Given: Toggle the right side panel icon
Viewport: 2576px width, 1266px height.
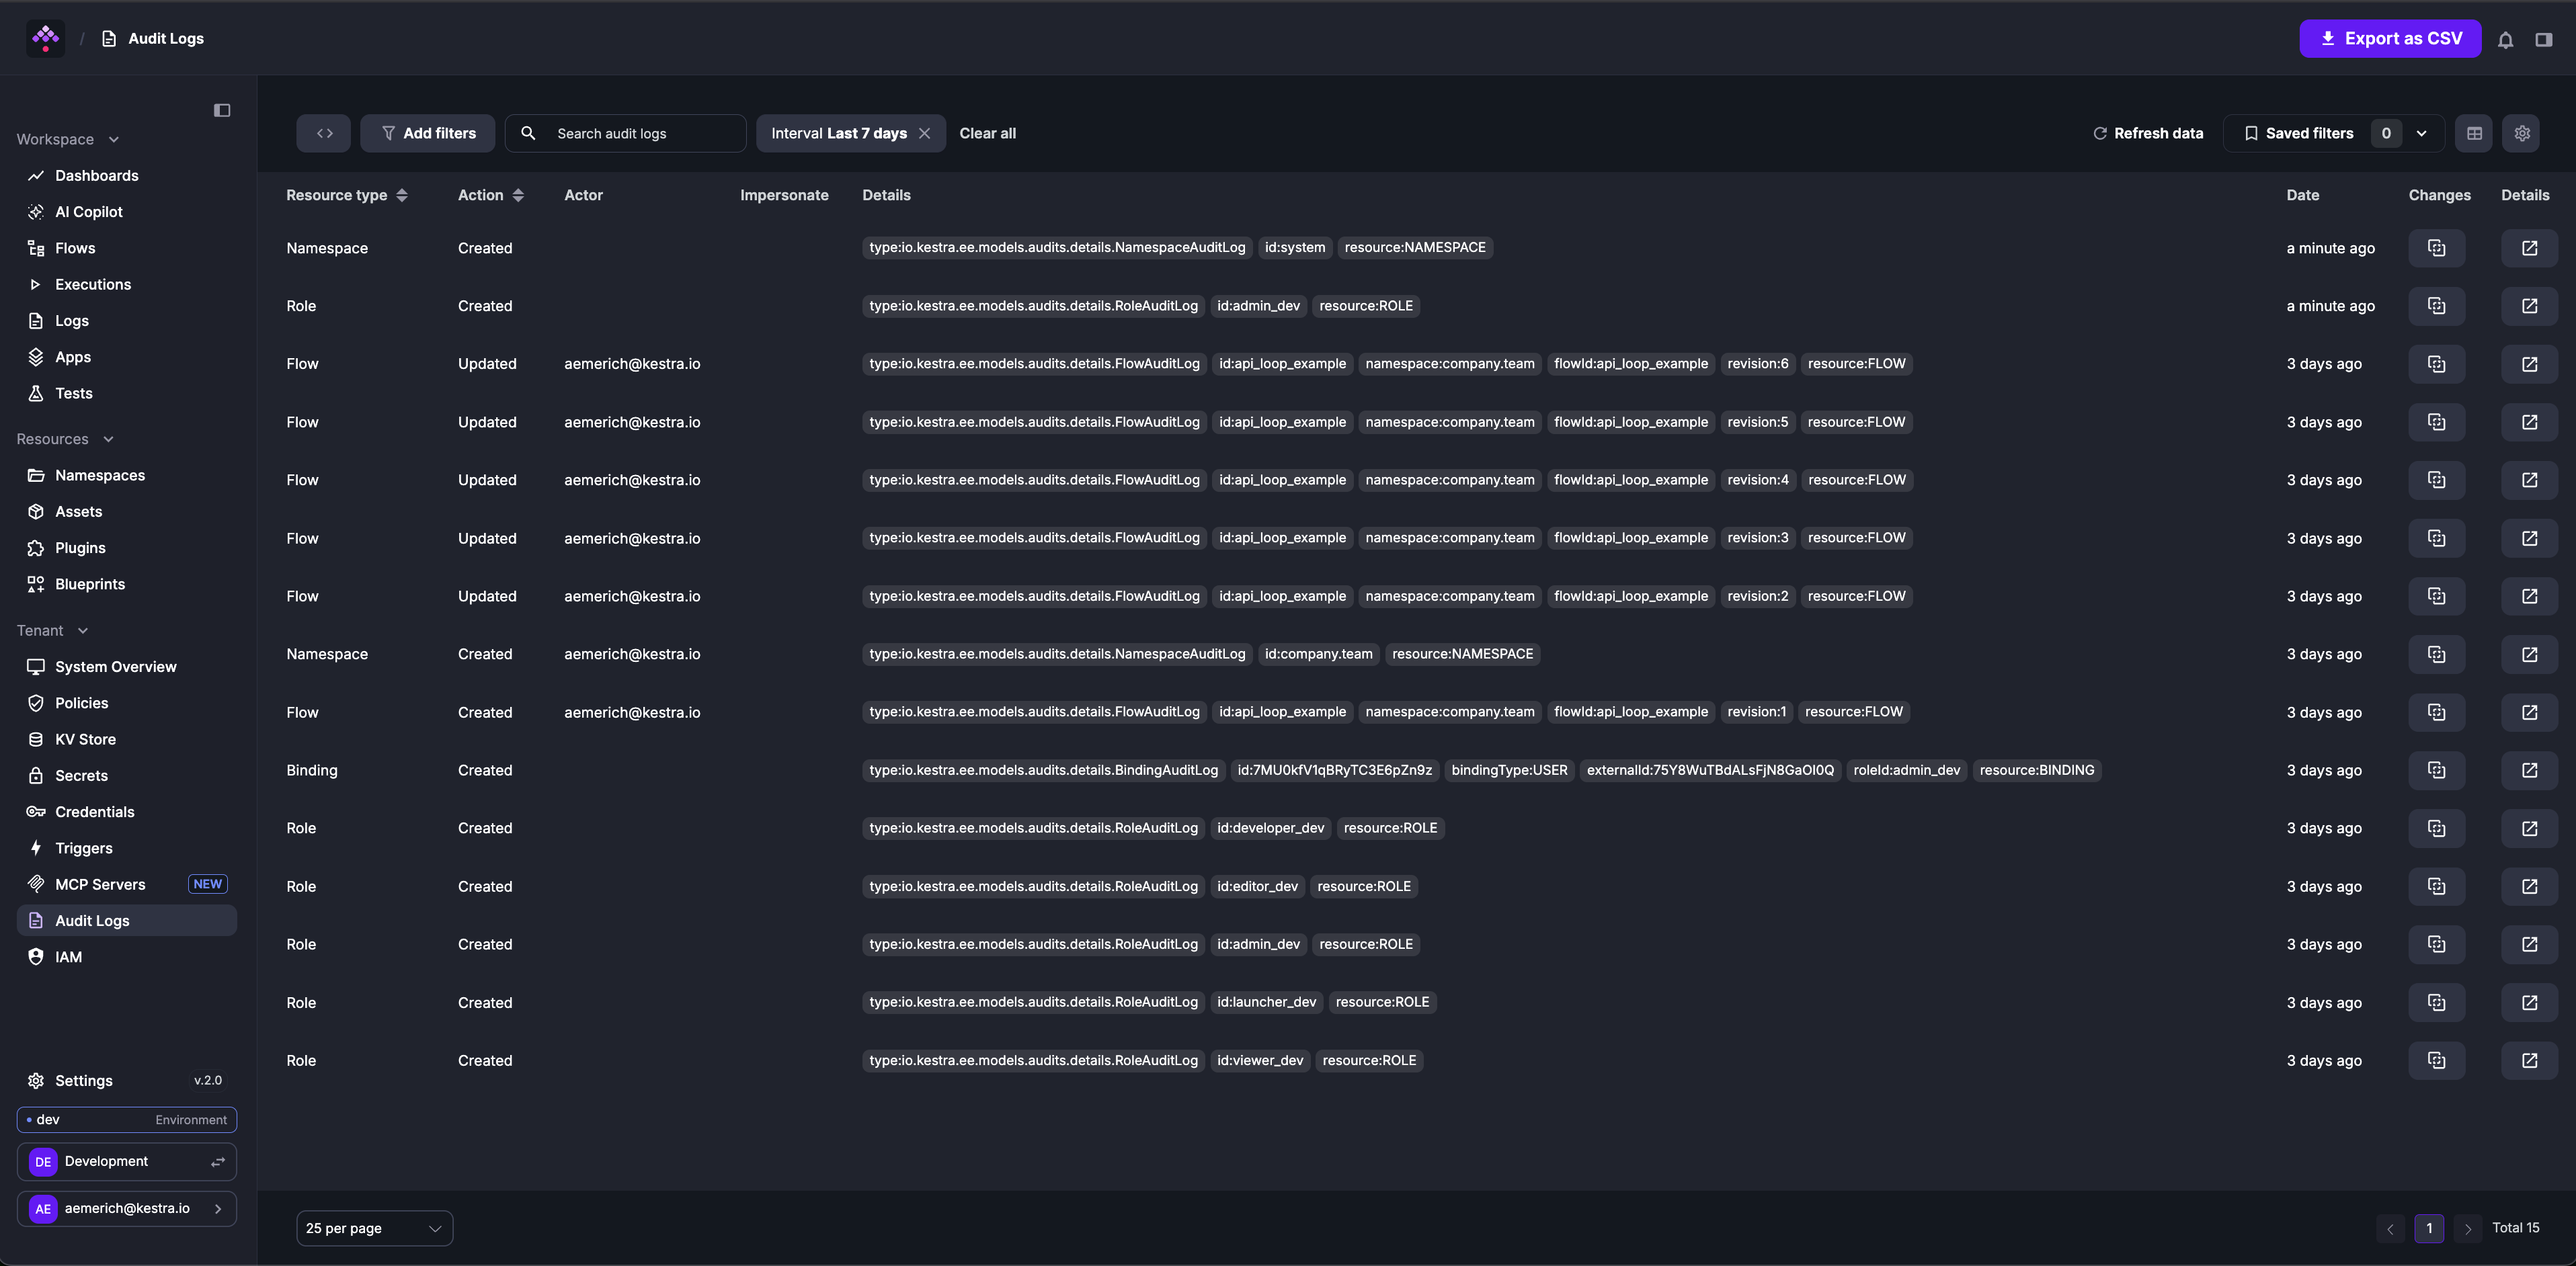Looking at the screenshot, I should 2544,39.
